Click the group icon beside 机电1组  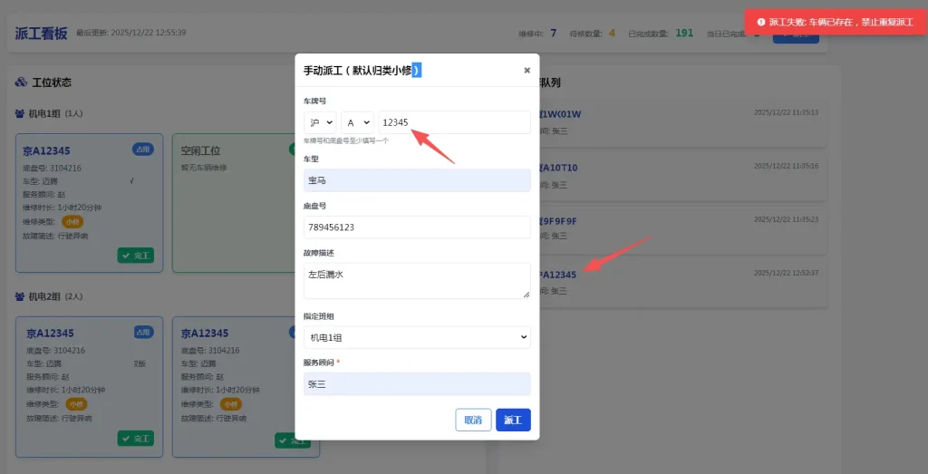[x=20, y=113]
